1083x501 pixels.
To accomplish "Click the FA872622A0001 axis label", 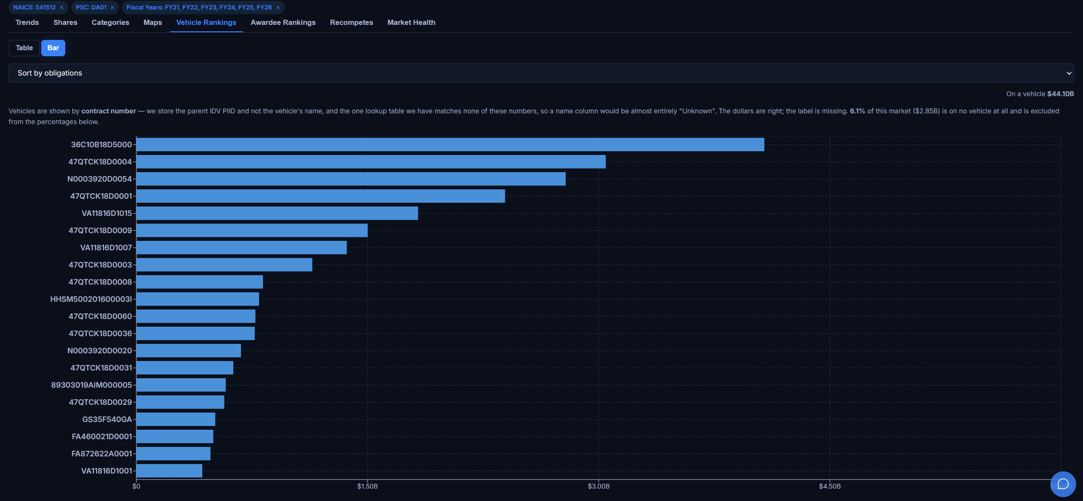I will (x=101, y=454).
